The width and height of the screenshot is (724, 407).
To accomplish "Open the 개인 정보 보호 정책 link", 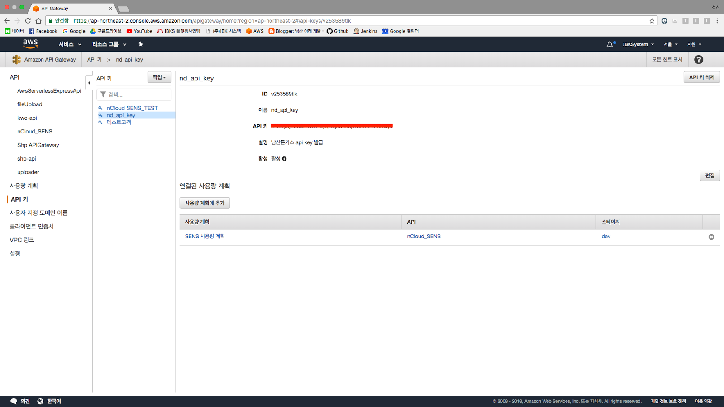I will tap(668, 401).
